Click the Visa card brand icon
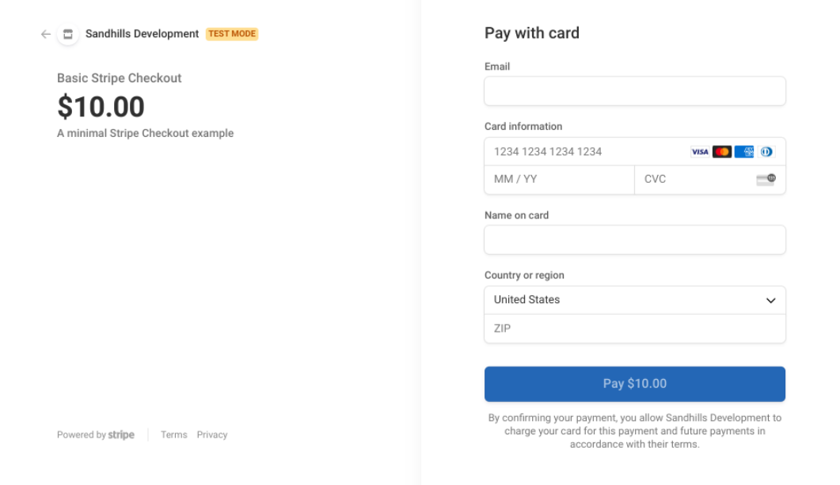 700,152
